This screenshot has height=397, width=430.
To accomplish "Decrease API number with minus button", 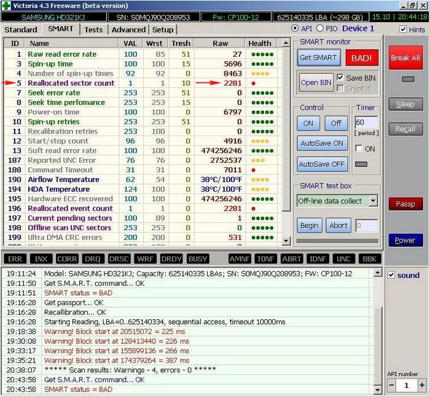I will [x=392, y=385].
